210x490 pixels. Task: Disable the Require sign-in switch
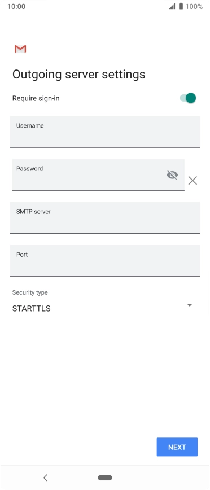(188, 98)
